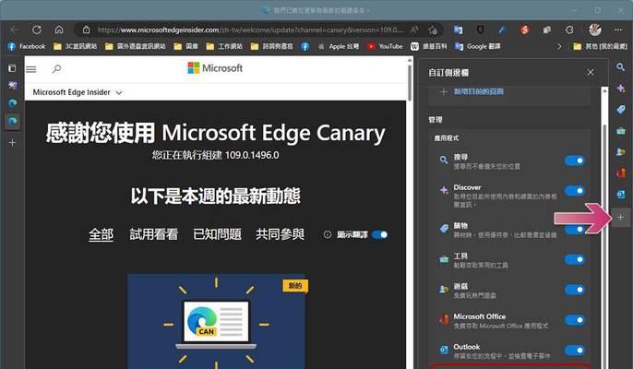Close the 自訂側邊欄 panel
Viewport: 633px width, 369px height.
click(591, 72)
